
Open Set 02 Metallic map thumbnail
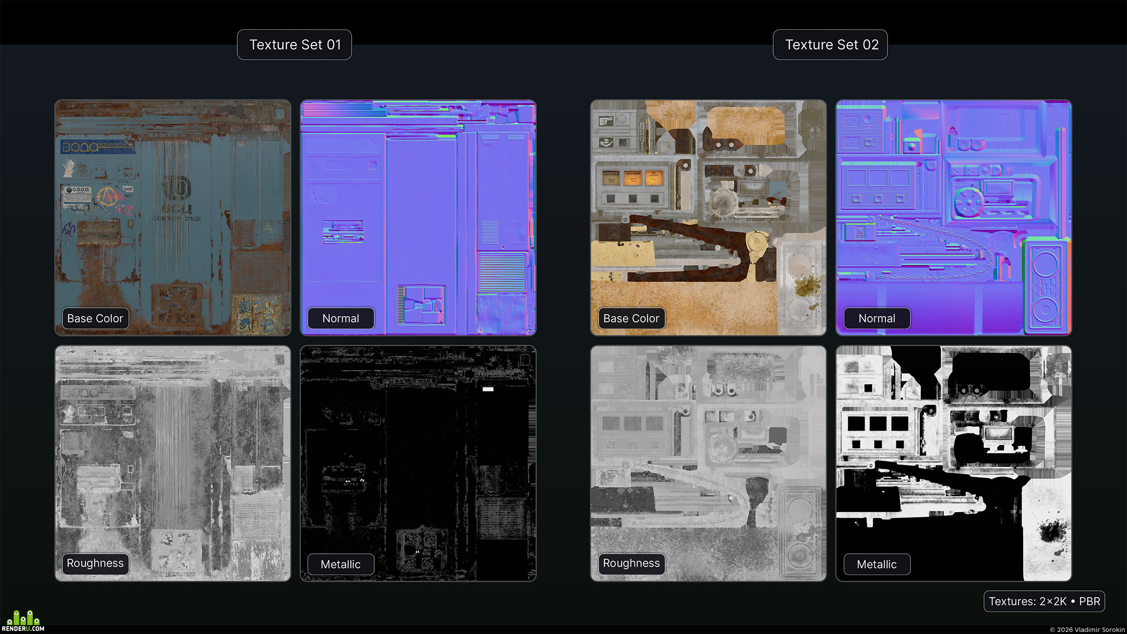click(x=954, y=463)
